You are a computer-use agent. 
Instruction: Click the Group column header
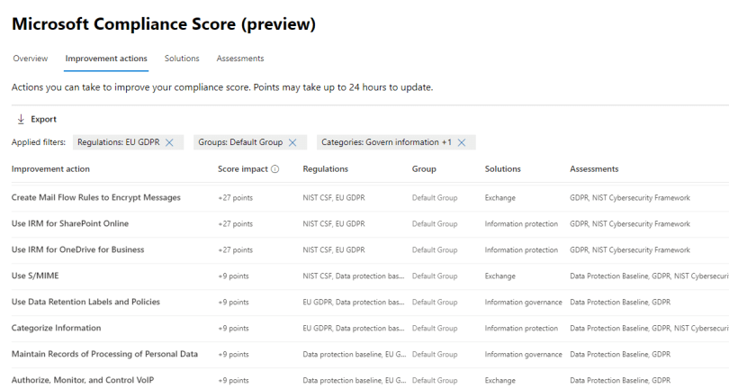(x=424, y=169)
